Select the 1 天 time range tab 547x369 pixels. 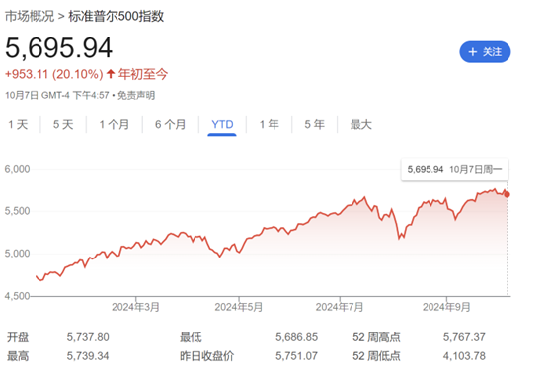(18, 124)
